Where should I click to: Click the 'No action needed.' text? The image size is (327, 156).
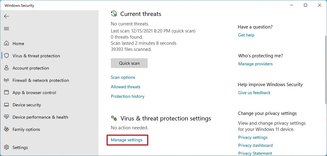pos(130,128)
